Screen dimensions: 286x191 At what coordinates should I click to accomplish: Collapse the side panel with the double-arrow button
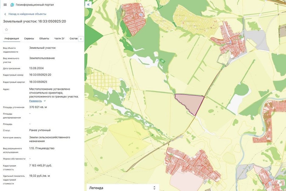coord(88,5)
